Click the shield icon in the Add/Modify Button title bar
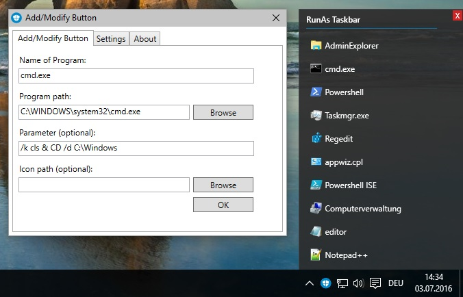 16,18
